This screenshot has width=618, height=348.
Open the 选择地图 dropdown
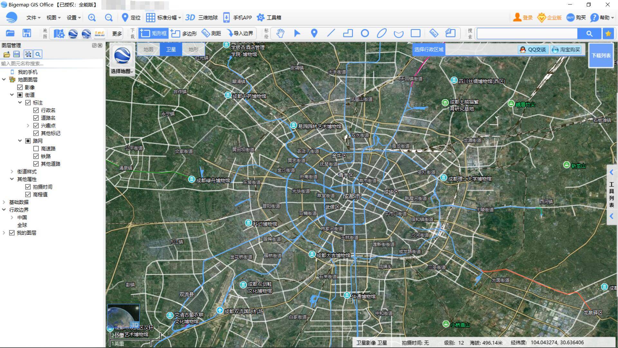point(122,71)
